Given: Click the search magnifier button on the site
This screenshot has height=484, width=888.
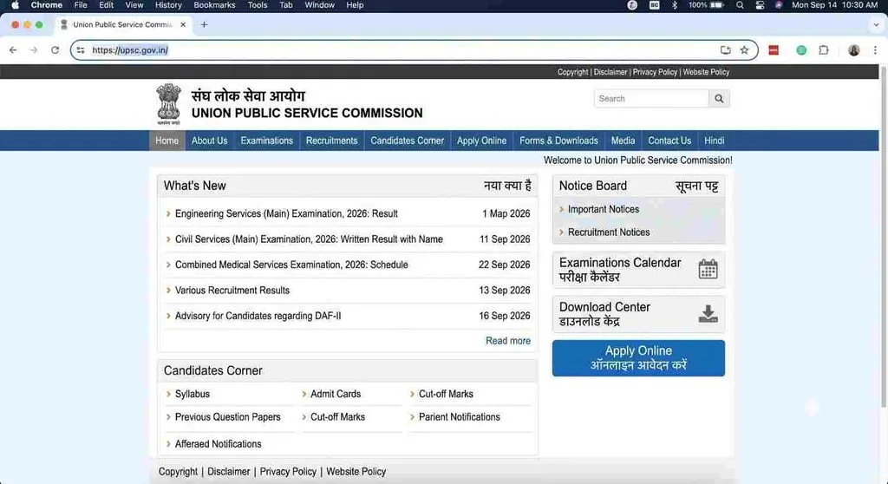Looking at the screenshot, I should [x=719, y=99].
